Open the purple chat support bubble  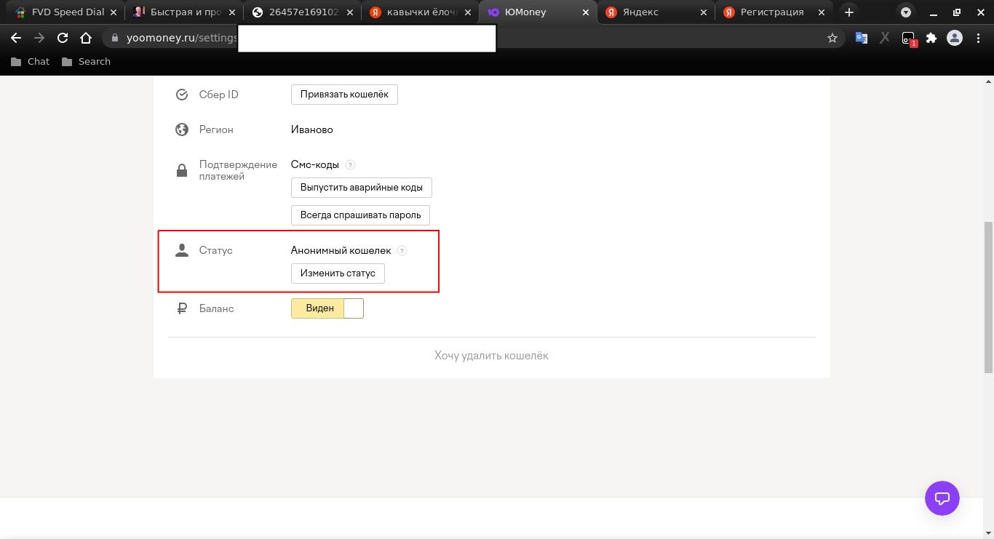coord(942,498)
